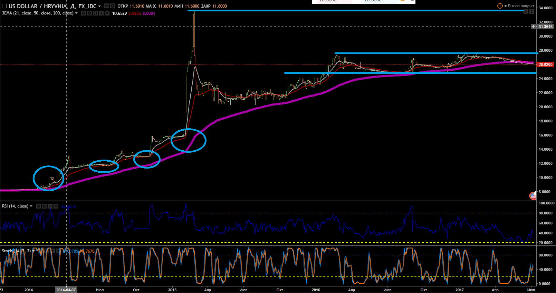The height and width of the screenshot is (293, 556).
Task: Click the 3EMA value 10.6529
Action: pos(119,13)
